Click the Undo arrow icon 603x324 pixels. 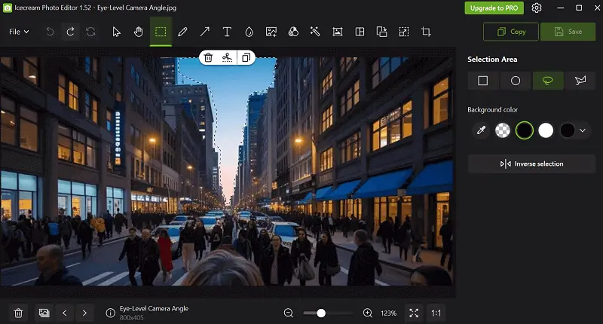(x=50, y=32)
